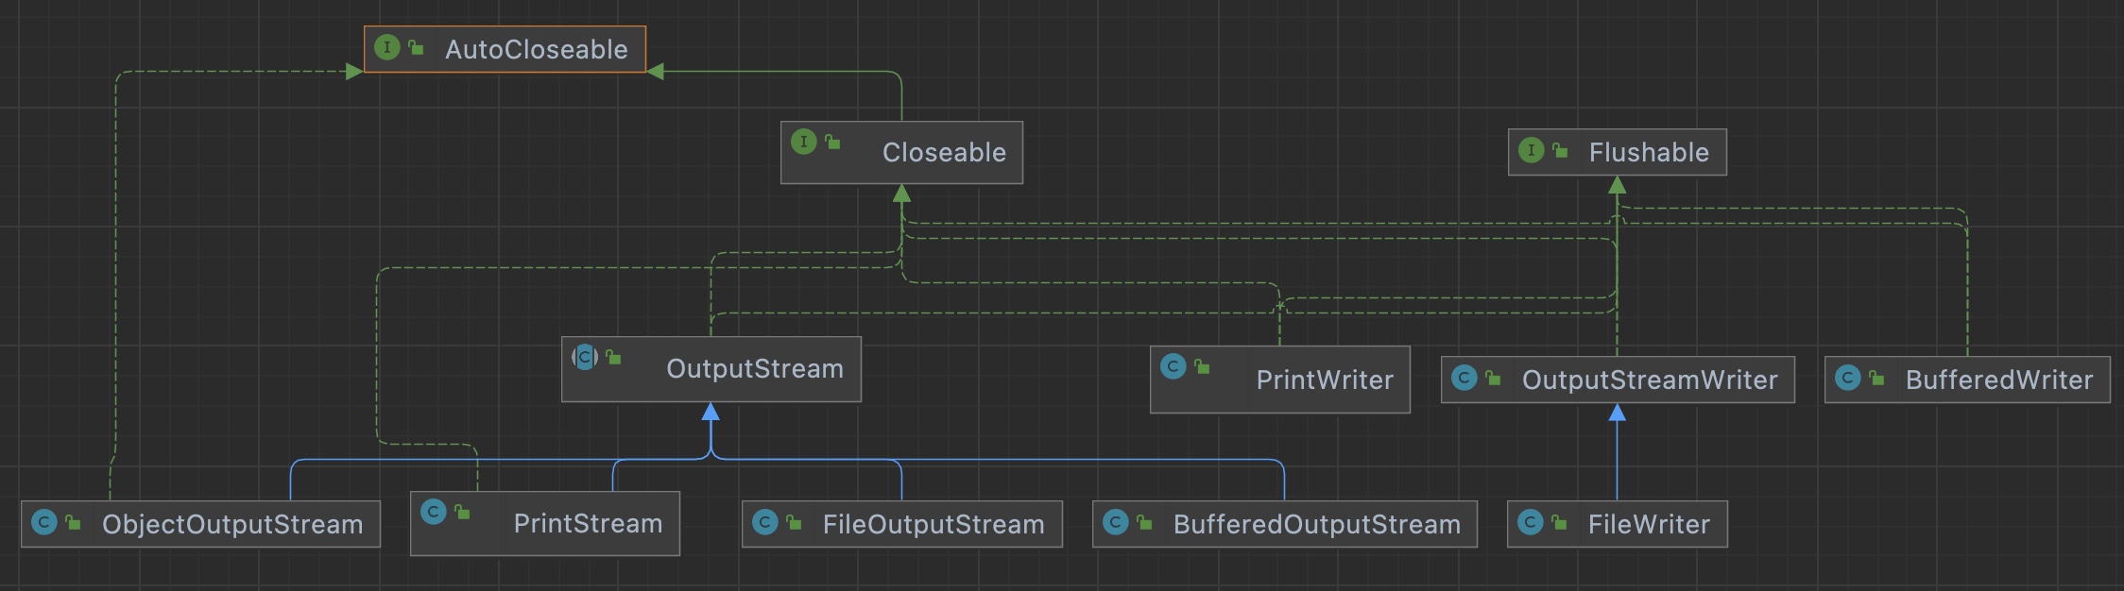Click the class icon beside OutputStreamWriter
The image size is (2124, 591).
(1464, 379)
